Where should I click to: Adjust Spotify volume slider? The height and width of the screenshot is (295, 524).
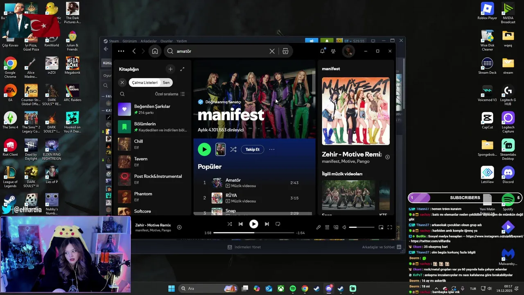tap(362, 227)
